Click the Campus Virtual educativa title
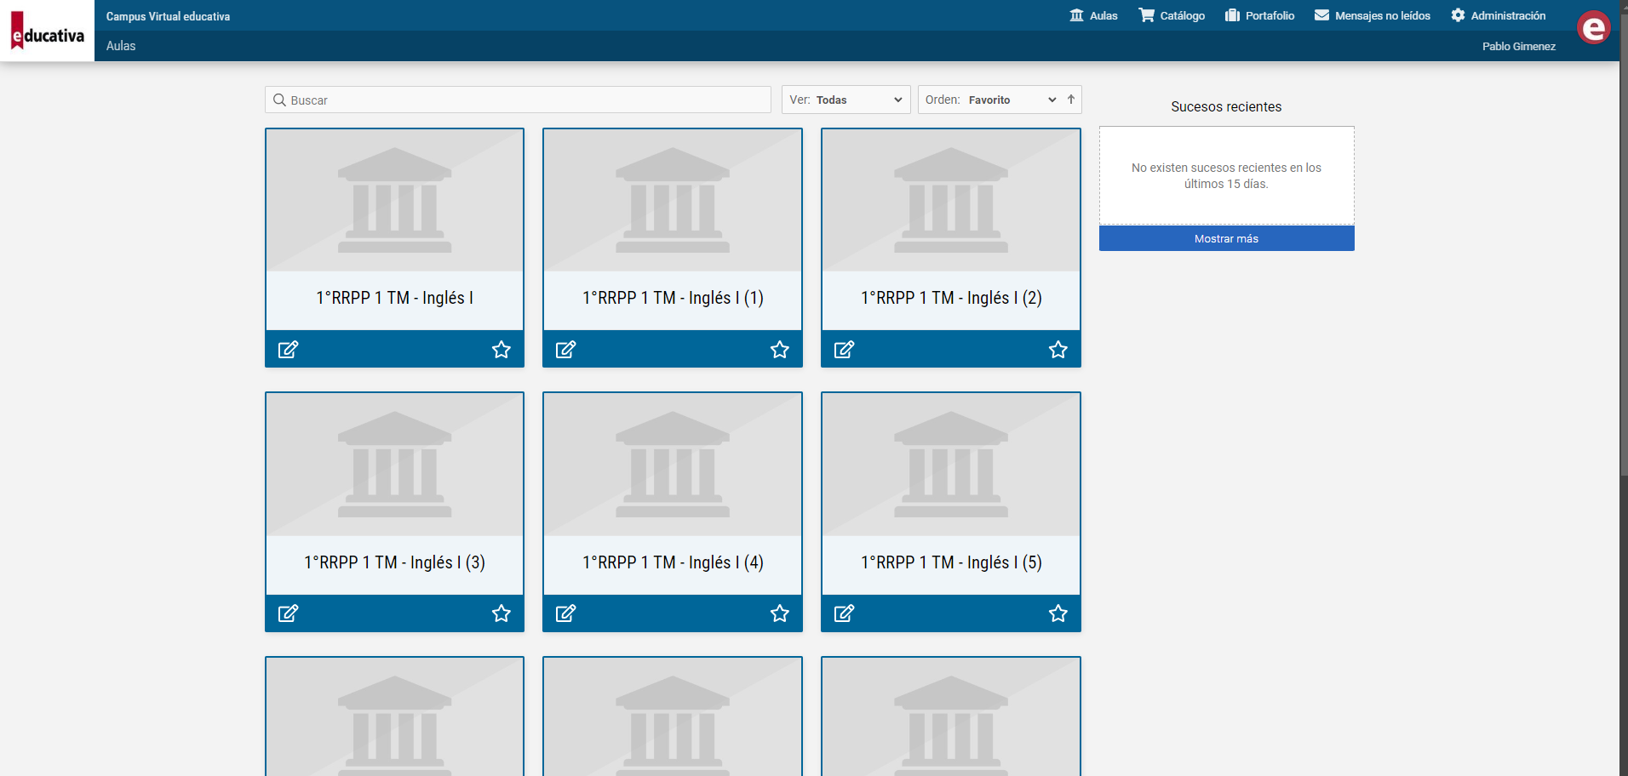 pos(168,16)
